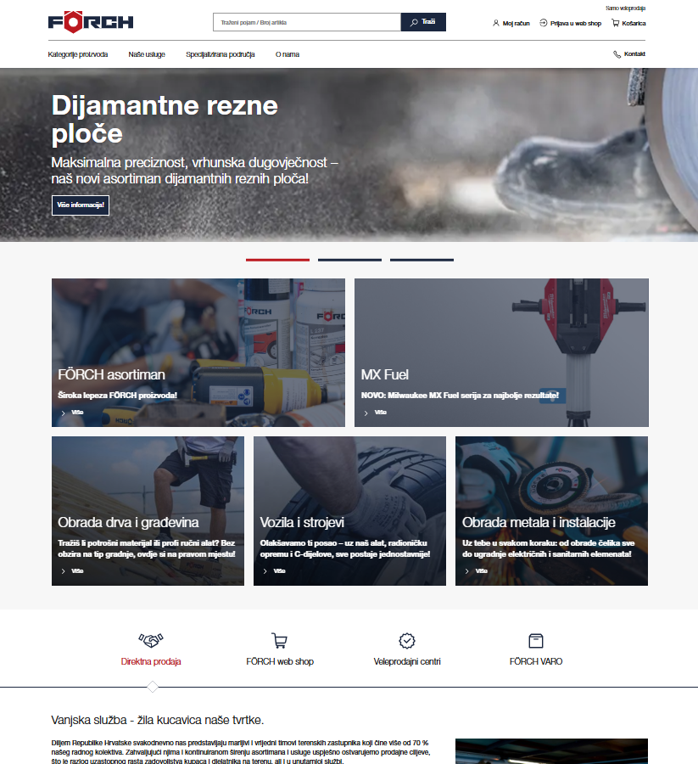Click the Vozila i strojevi card title
698x764 pixels.
pyautogui.click(x=302, y=522)
